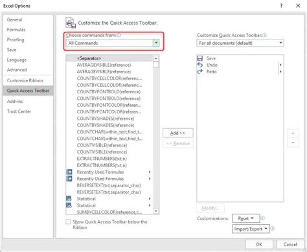Click the Help question mark icon
The width and height of the screenshot is (307, 252).
[x=281, y=6]
